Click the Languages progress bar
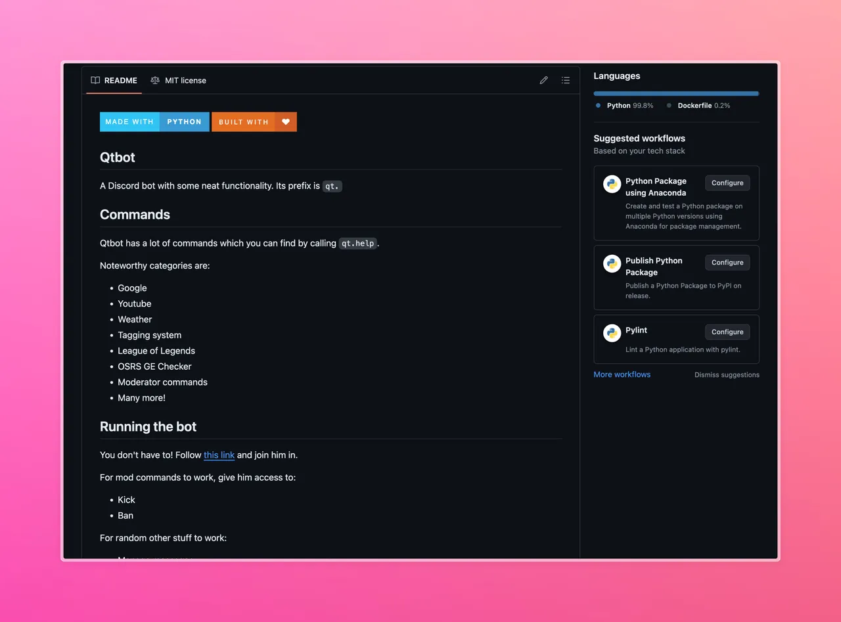 coord(676,93)
